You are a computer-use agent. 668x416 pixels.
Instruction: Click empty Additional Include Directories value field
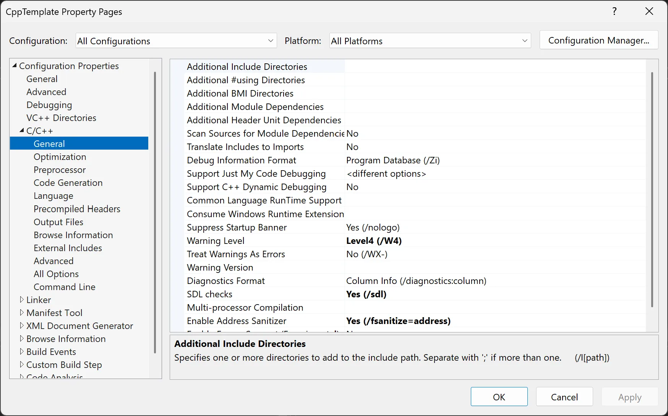click(x=495, y=66)
